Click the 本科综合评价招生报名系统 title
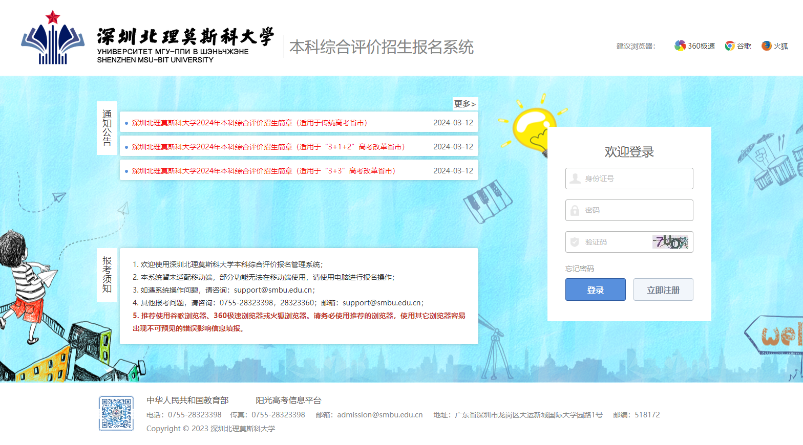Screen dimensions: 803x445 382,47
